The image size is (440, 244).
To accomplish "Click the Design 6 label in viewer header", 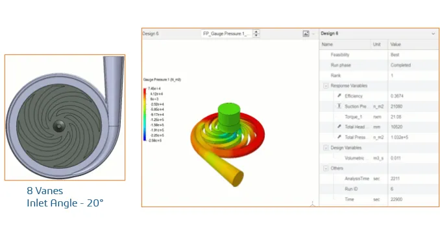I will click(x=151, y=34).
